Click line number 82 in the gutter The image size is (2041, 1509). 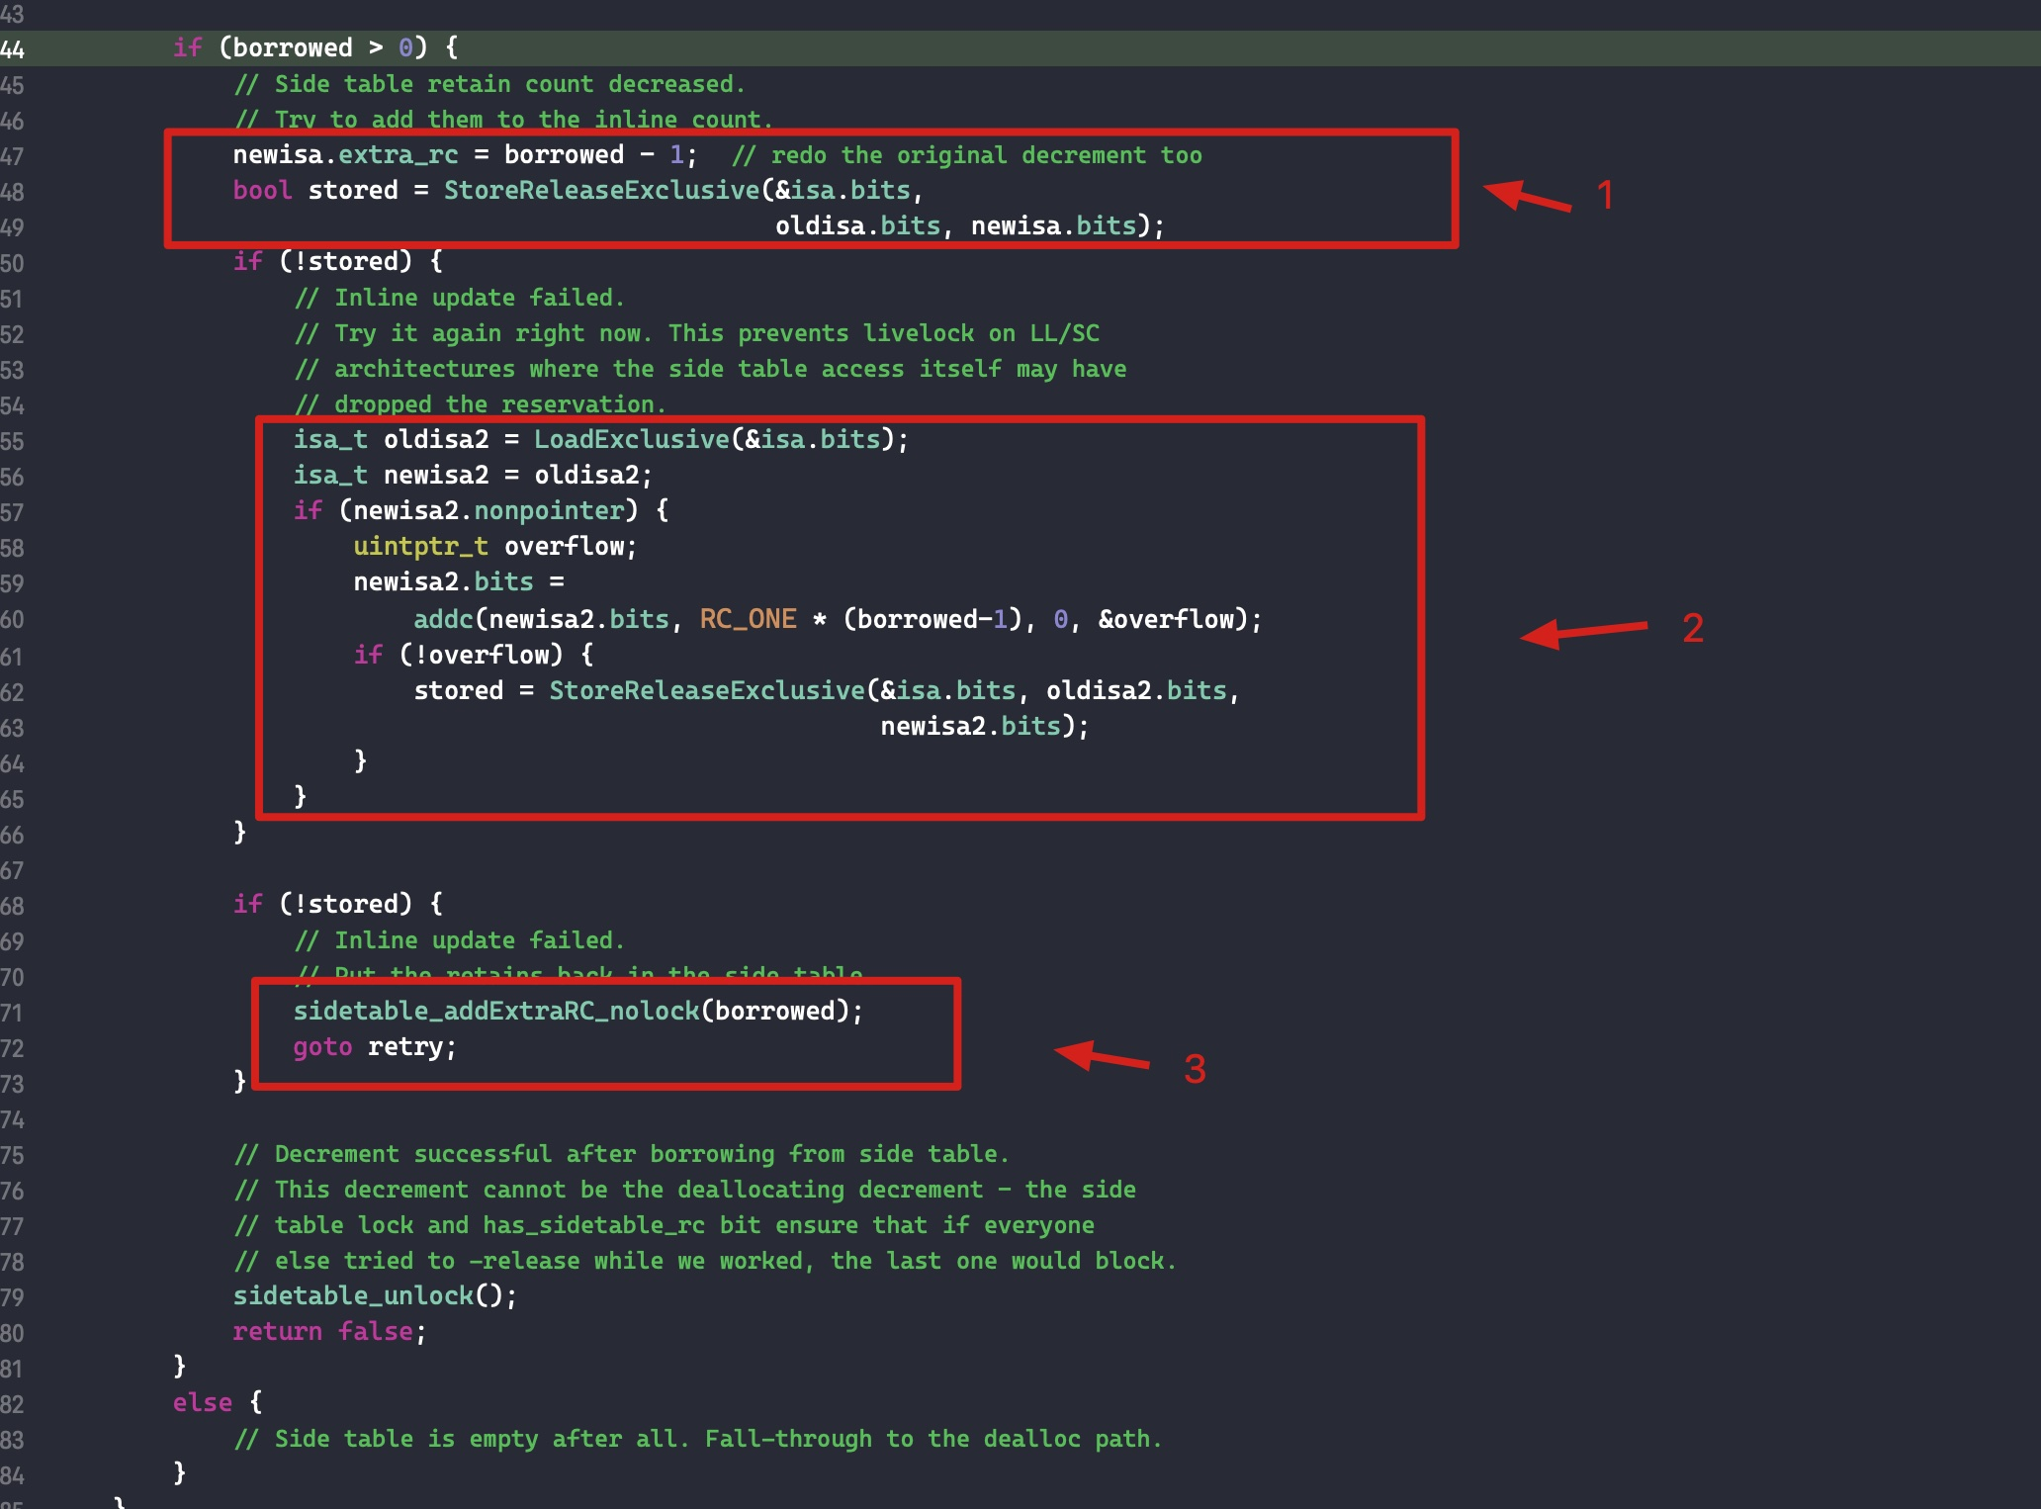[x=13, y=1404]
